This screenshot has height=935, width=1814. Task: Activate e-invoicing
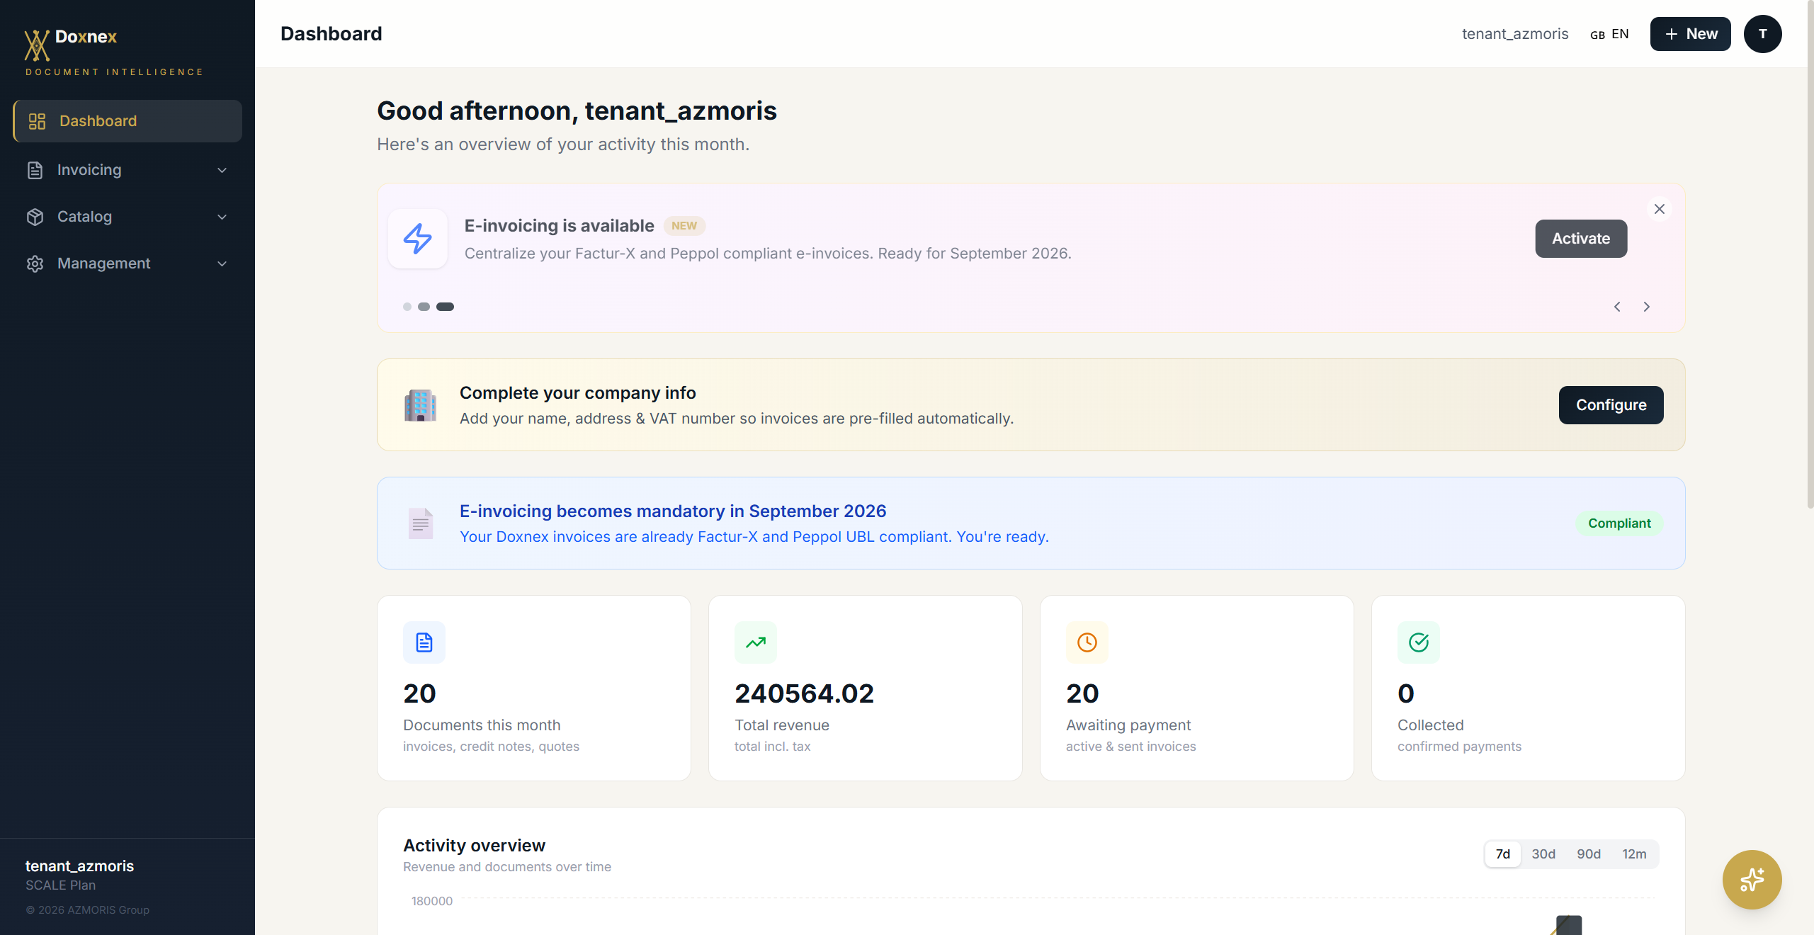tap(1581, 239)
